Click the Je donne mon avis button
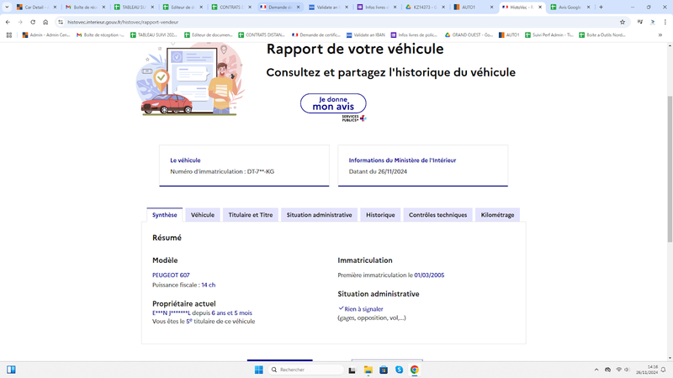 pyautogui.click(x=333, y=103)
